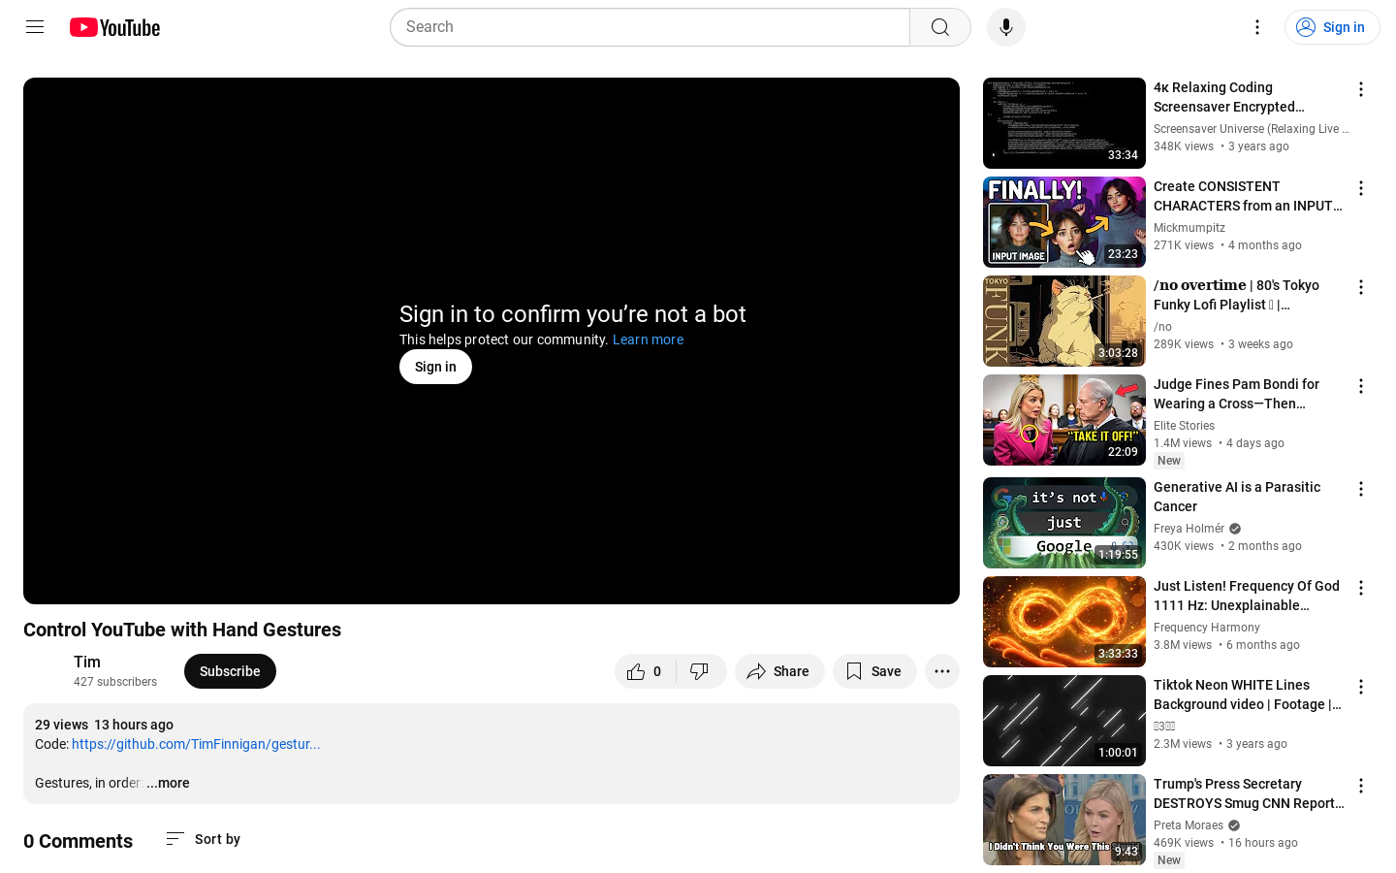Image resolution: width=1396 pixels, height=873 pixels.
Task: Expand description with ...more
Action: [x=168, y=783]
